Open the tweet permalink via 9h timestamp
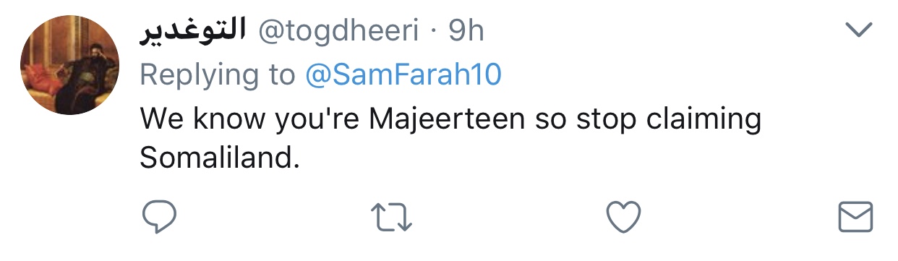 tap(466, 30)
